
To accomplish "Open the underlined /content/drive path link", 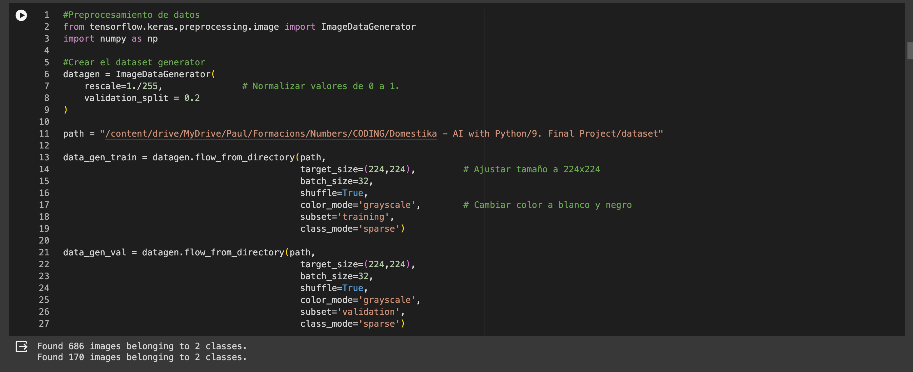I will pyautogui.click(x=271, y=134).
